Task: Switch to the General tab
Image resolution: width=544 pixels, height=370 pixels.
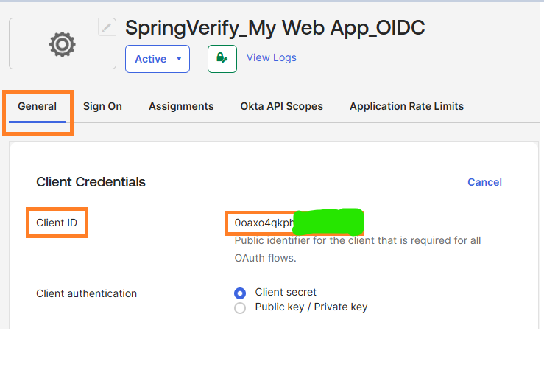Action: (38, 106)
